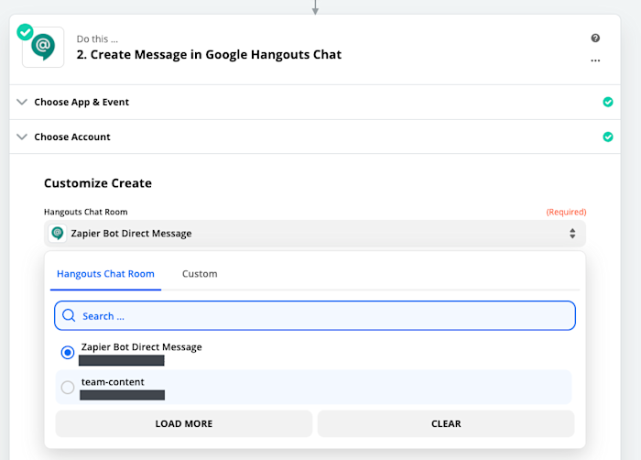This screenshot has width=641, height=460.
Task: Select the team-content radio button
Action: (68, 388)
